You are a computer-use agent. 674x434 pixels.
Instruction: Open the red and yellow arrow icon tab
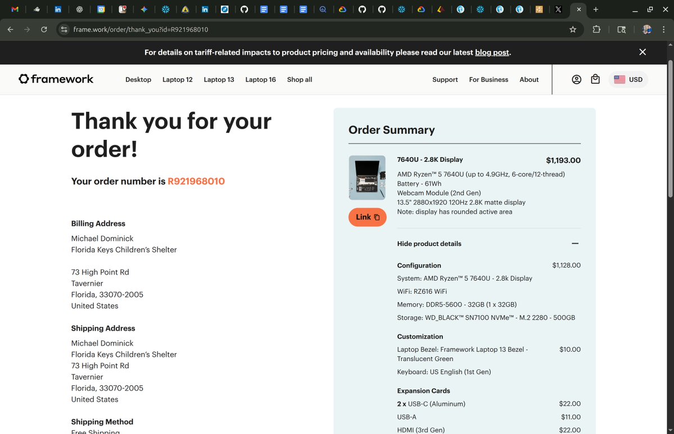(x=441, y=10)
